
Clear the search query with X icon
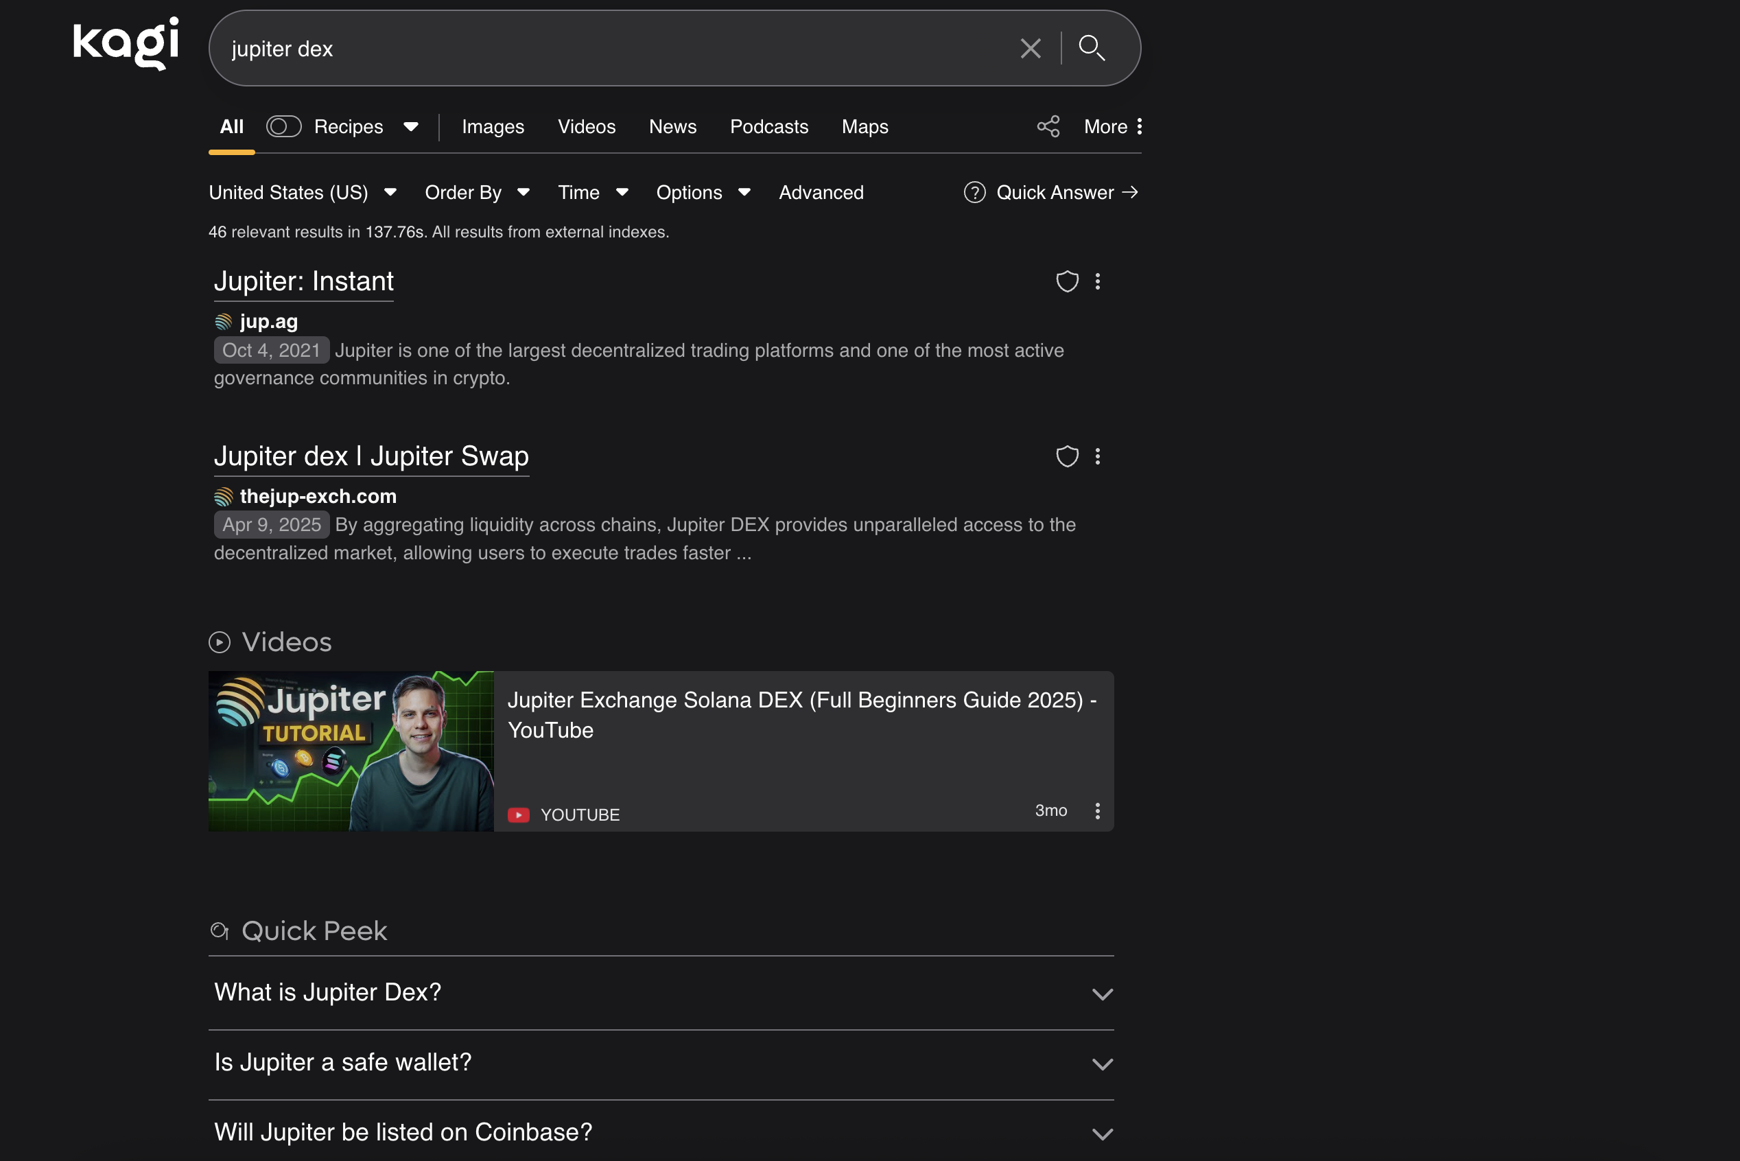(x=1030, y=49)
